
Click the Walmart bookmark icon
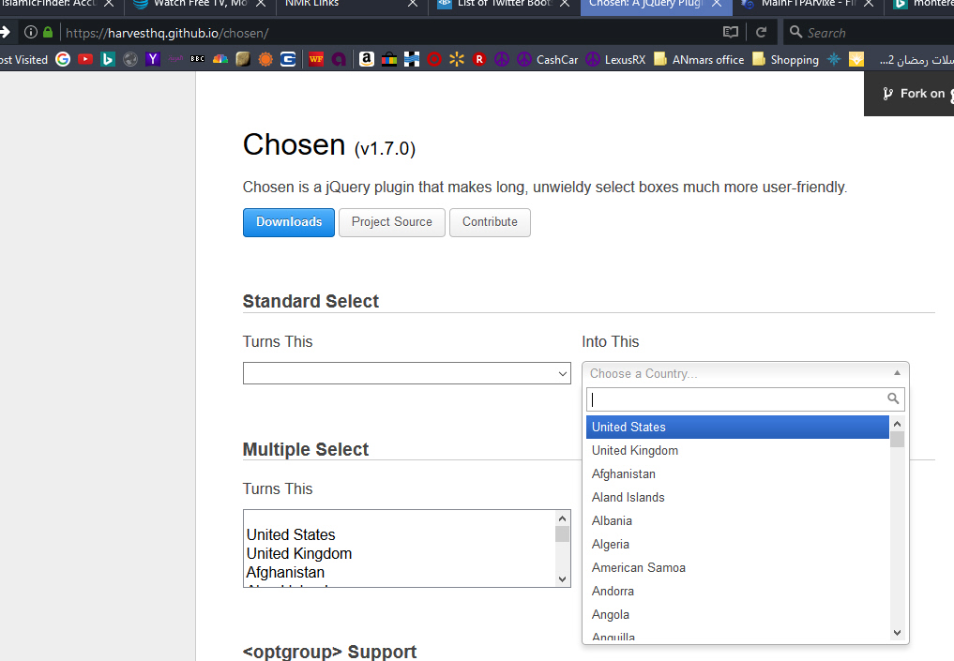[x=457, y=59]
